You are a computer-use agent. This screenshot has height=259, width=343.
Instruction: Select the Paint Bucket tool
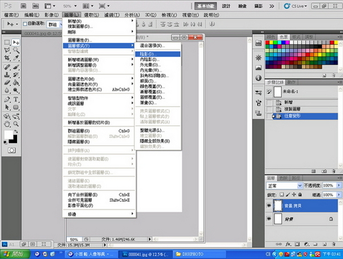[16, 82]
